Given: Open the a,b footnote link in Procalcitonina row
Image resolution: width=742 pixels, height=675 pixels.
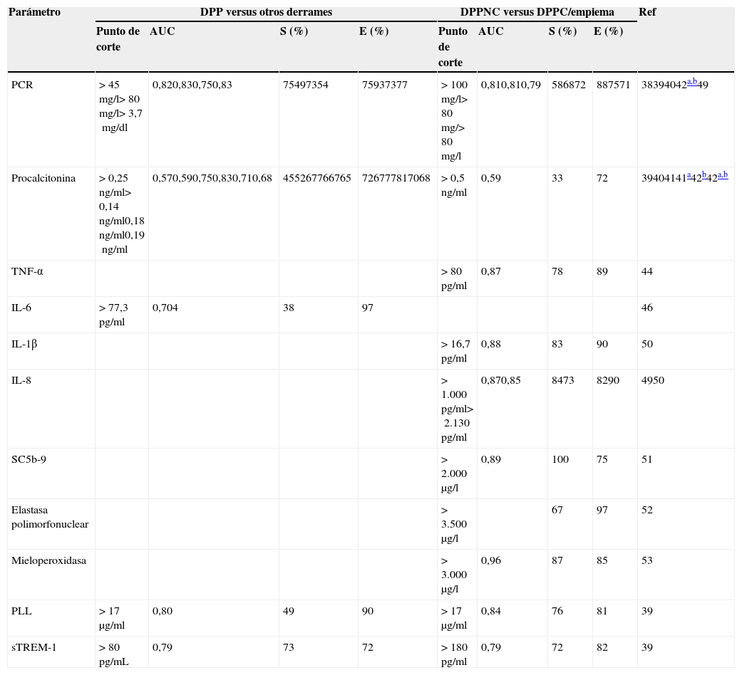Looking at the screenshot, I should (x=723, y=175).
